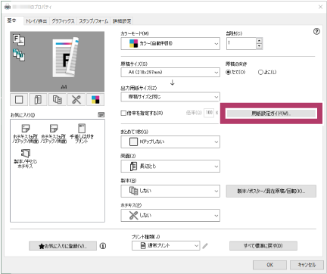This screenshot has height=274, width=327.
Task: Switch to トレイ/排出 tab
Action: coord(36,21)
